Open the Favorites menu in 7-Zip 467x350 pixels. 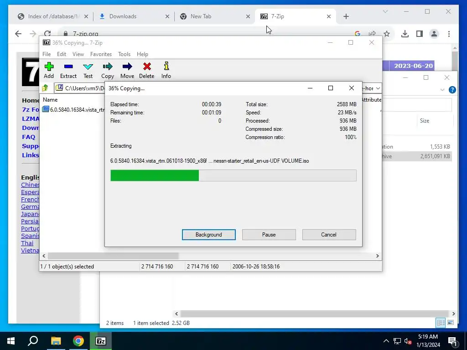click(x=101, y=54)
